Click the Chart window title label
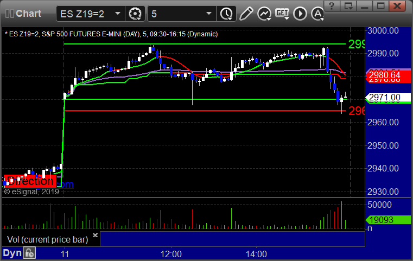 [28, 14]
